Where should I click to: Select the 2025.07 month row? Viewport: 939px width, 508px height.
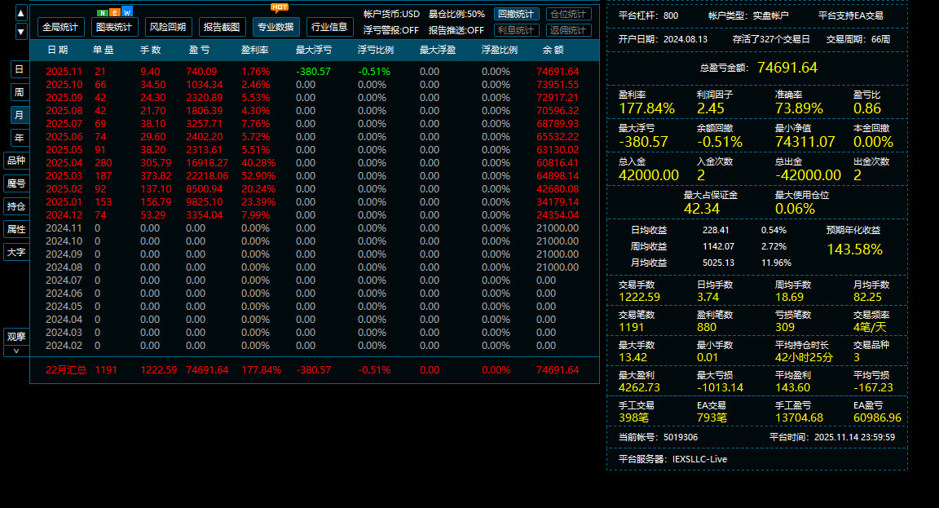coord(315,123)
